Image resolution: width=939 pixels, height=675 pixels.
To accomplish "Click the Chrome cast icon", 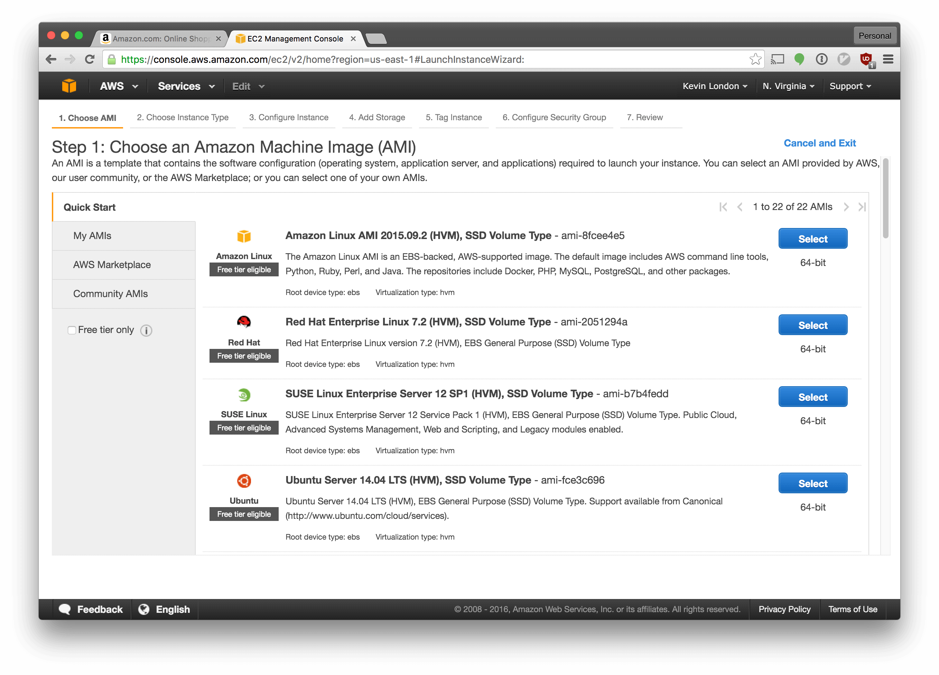I will [777, 59].
